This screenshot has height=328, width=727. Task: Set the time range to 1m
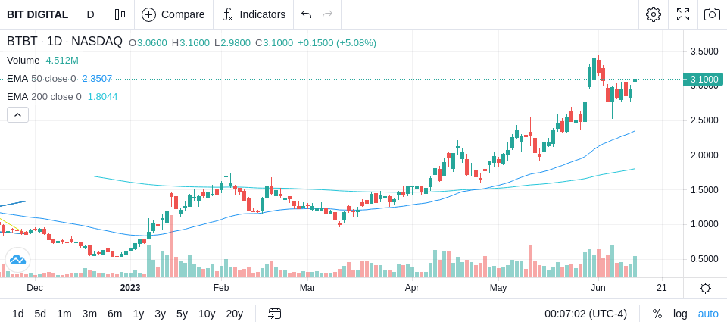(x=64, y=314)
